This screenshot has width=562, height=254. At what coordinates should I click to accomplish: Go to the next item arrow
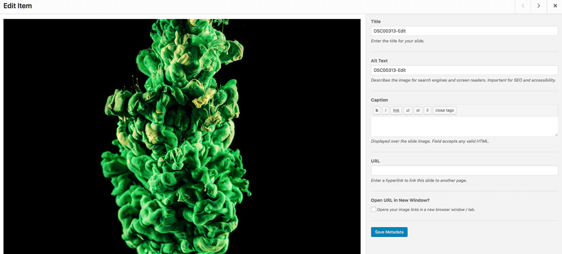pos(539,6)
